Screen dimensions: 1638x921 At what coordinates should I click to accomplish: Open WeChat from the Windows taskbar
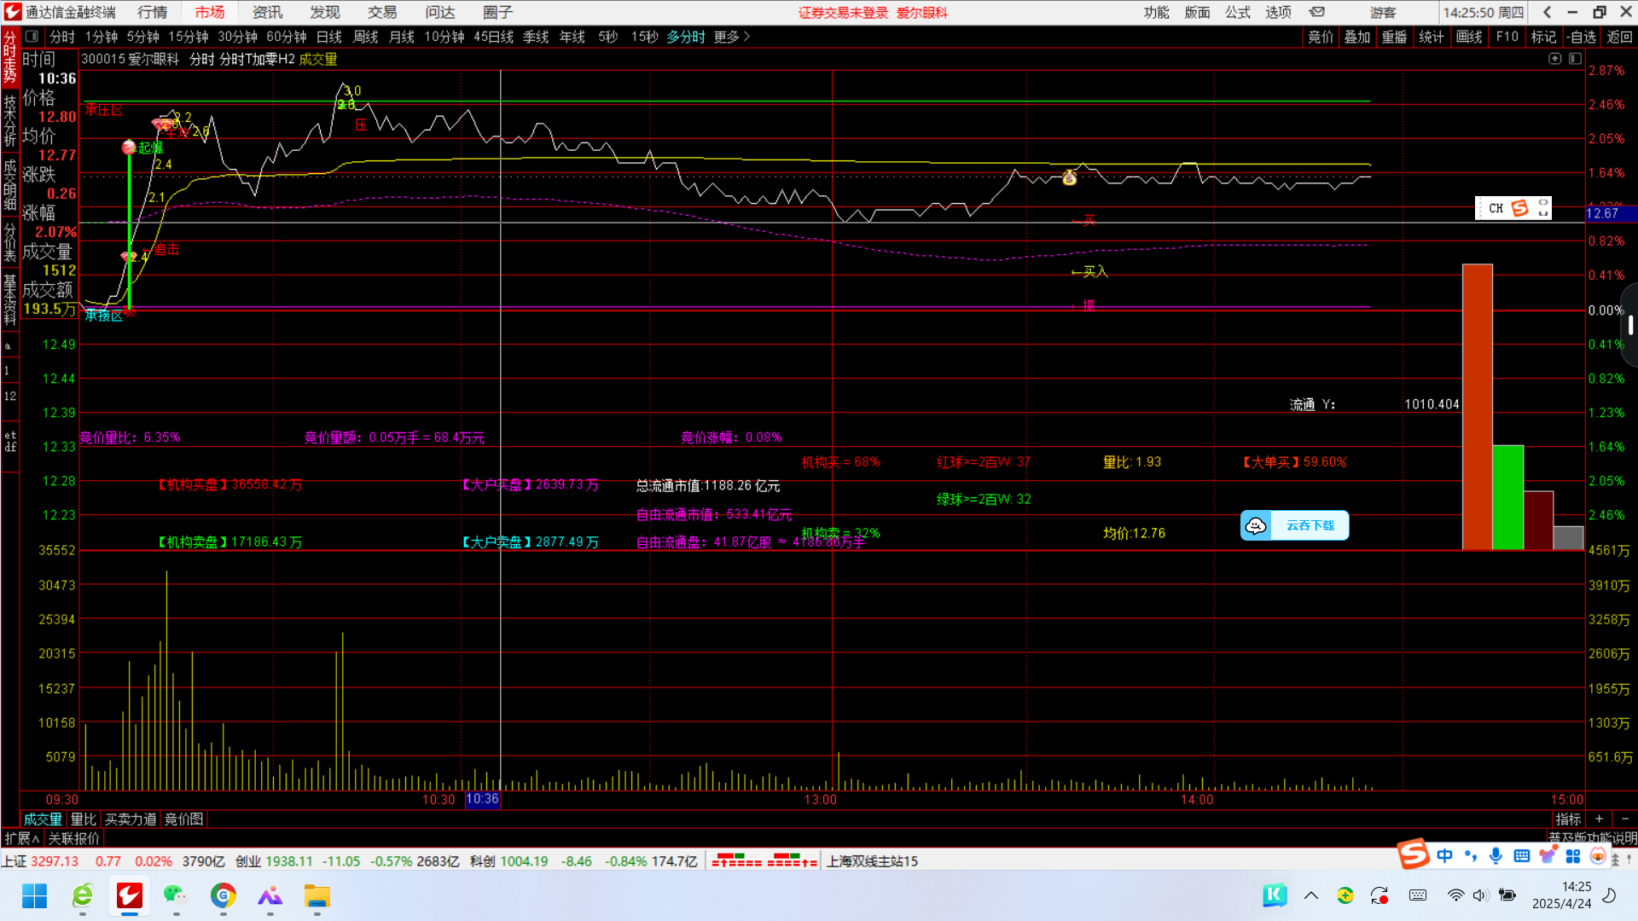176,896
